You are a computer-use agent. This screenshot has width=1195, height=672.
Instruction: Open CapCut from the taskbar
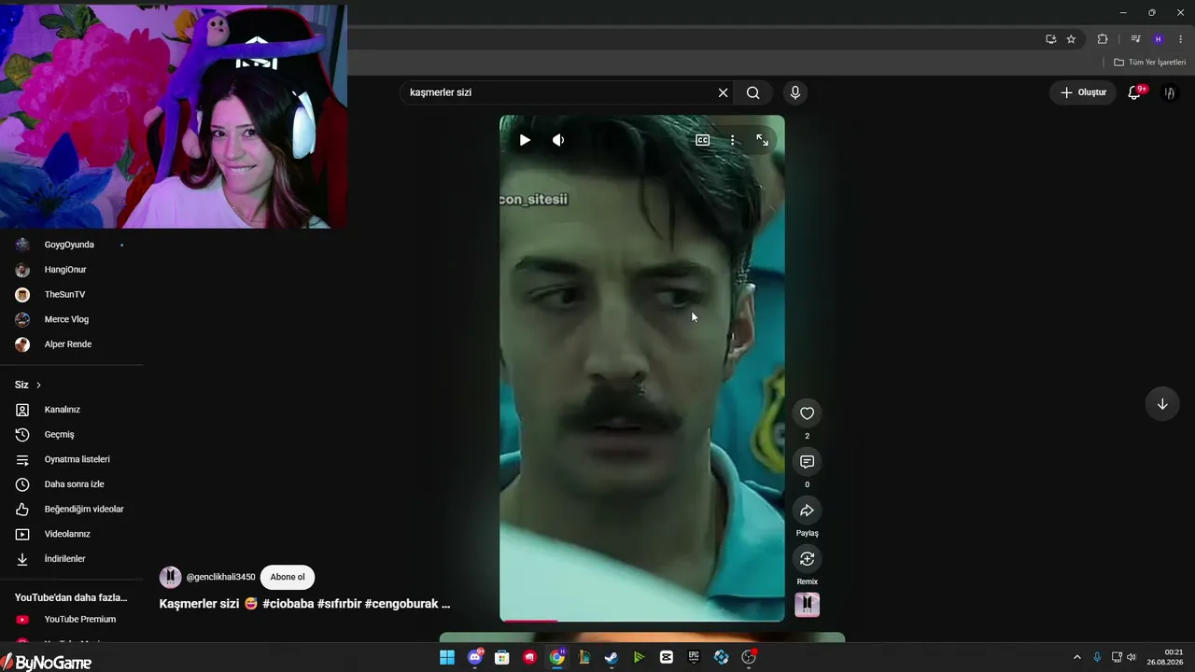(x=667, y=657)
